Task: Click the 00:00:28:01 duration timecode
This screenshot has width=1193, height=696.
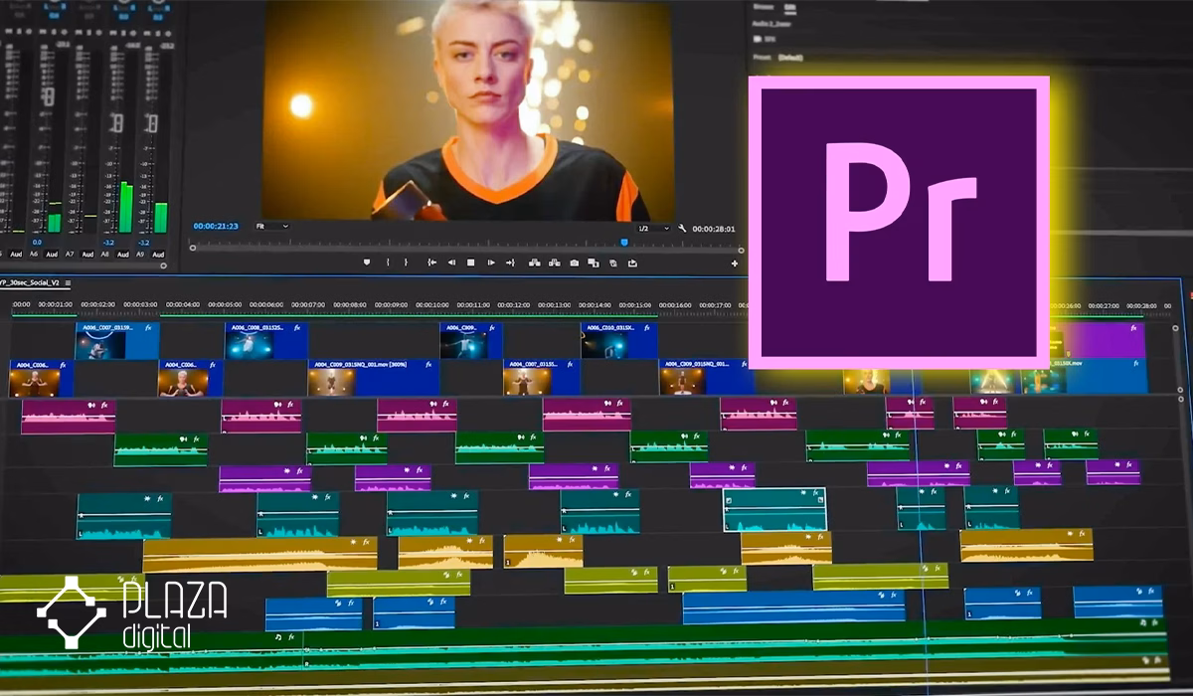Action: click(x=714, y=228)
